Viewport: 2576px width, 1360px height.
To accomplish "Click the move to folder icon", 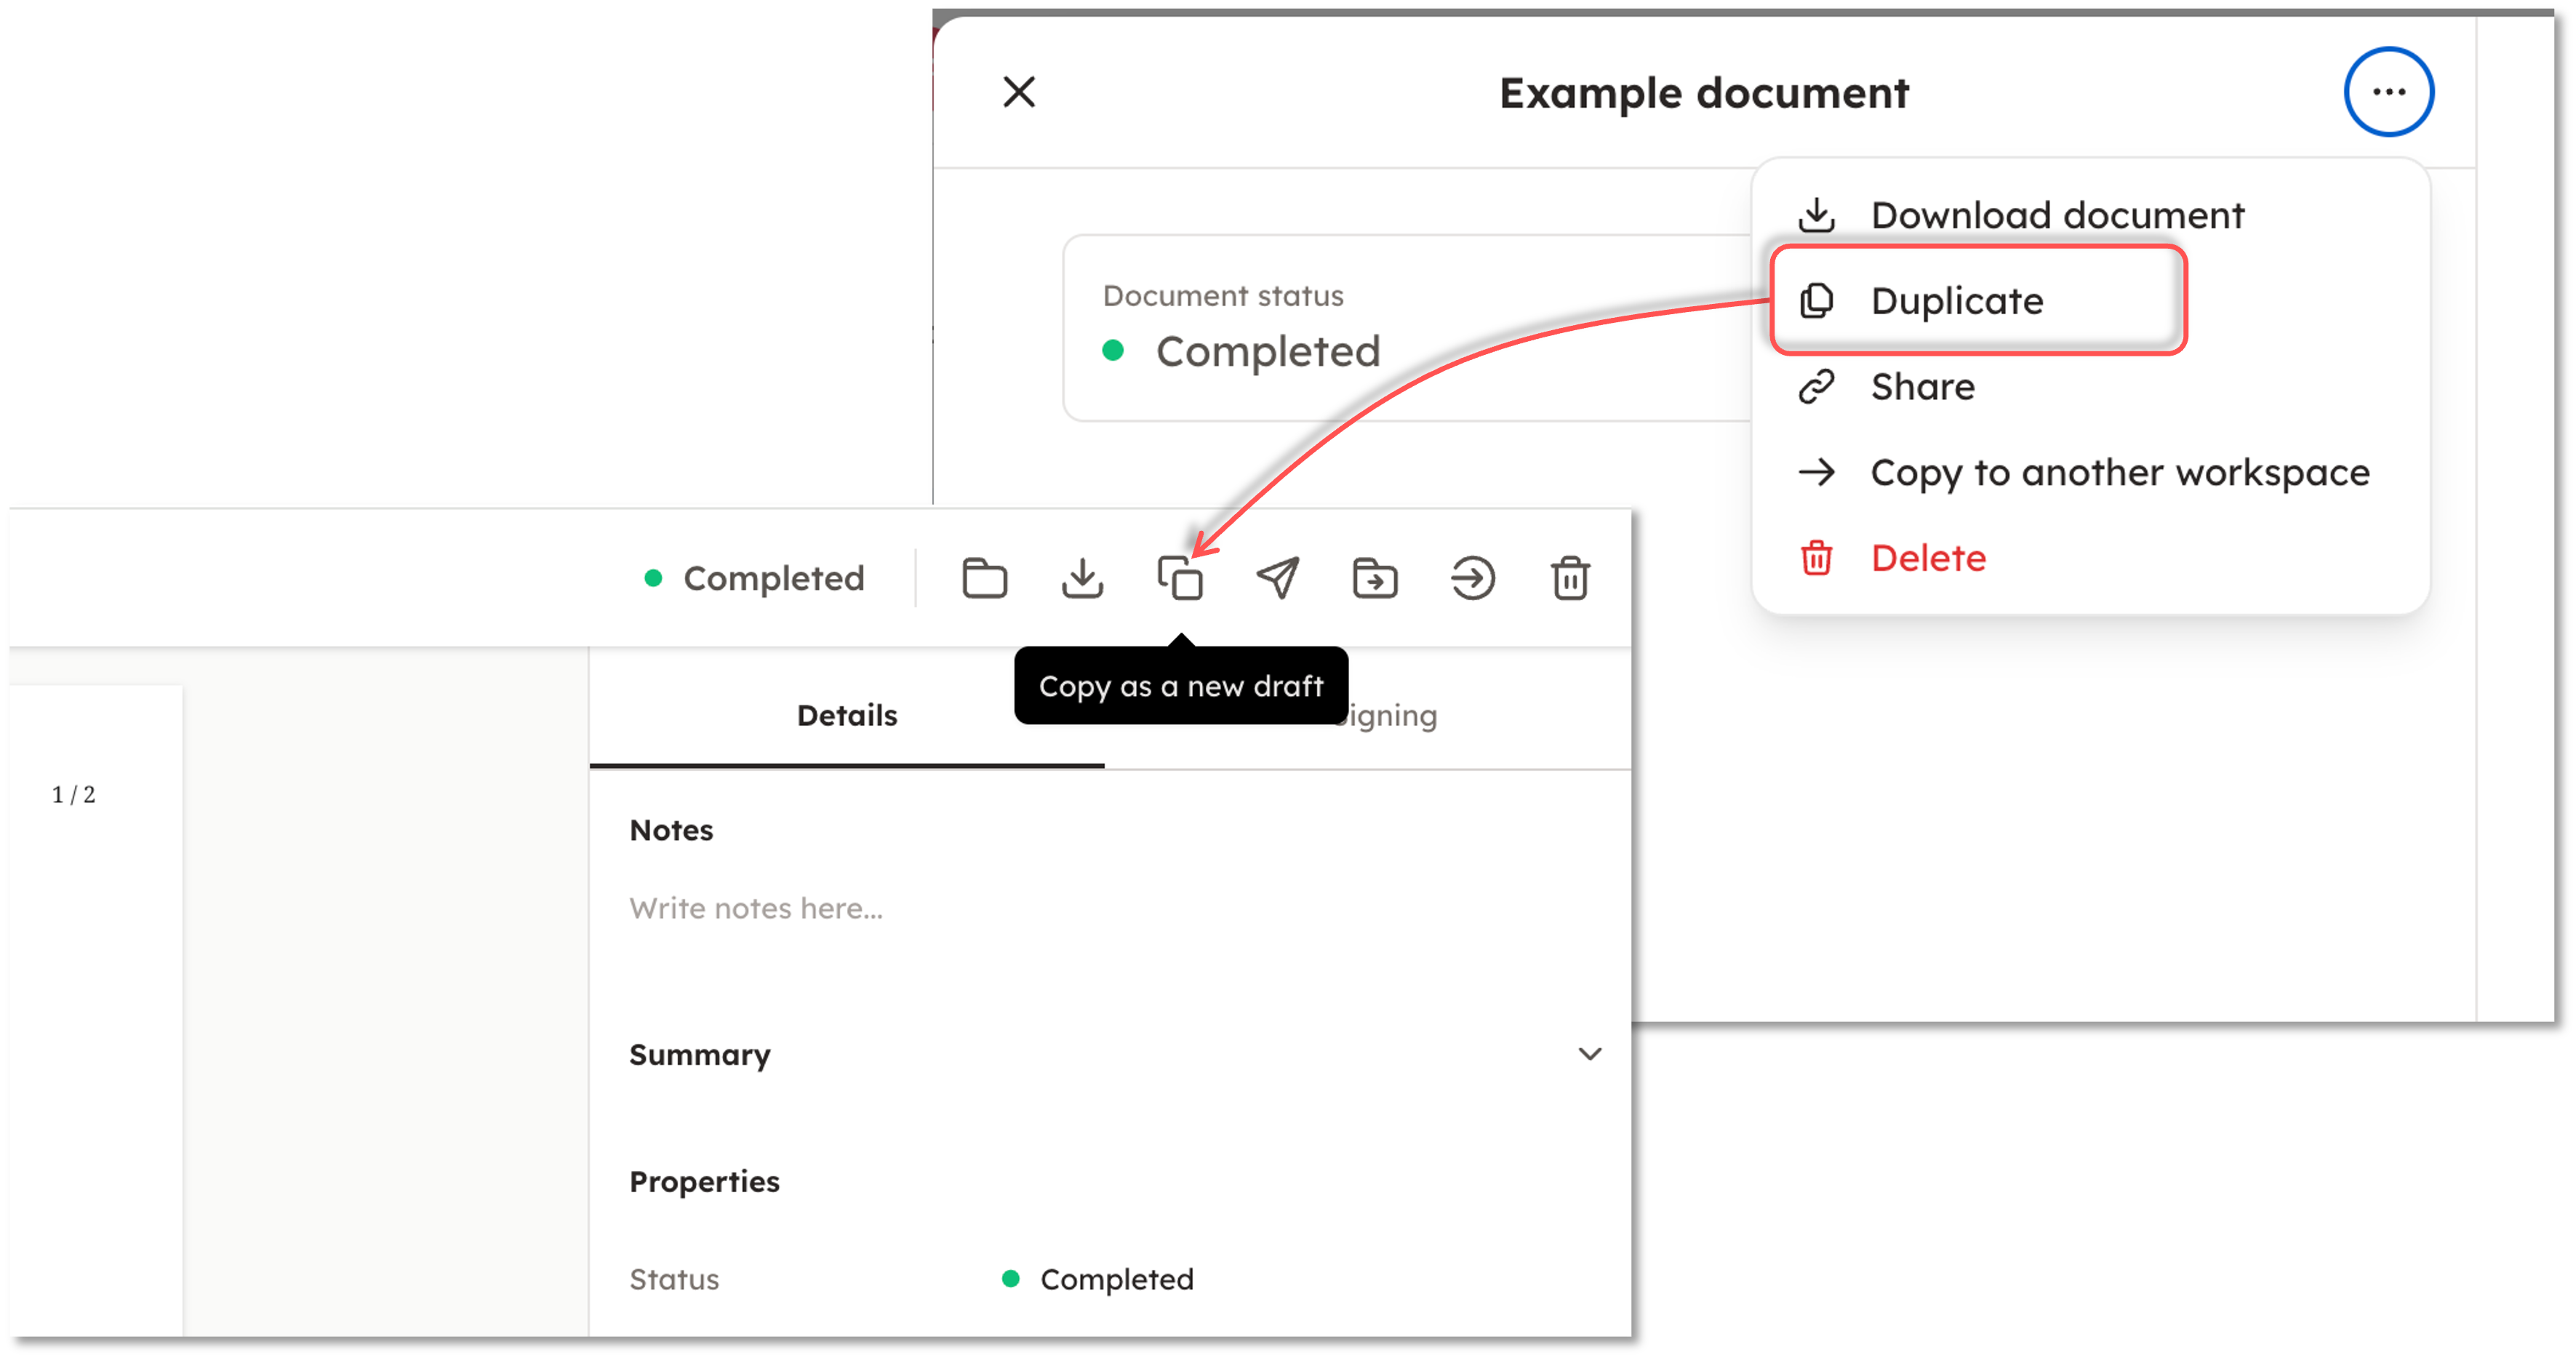I will click(1375, 578).
